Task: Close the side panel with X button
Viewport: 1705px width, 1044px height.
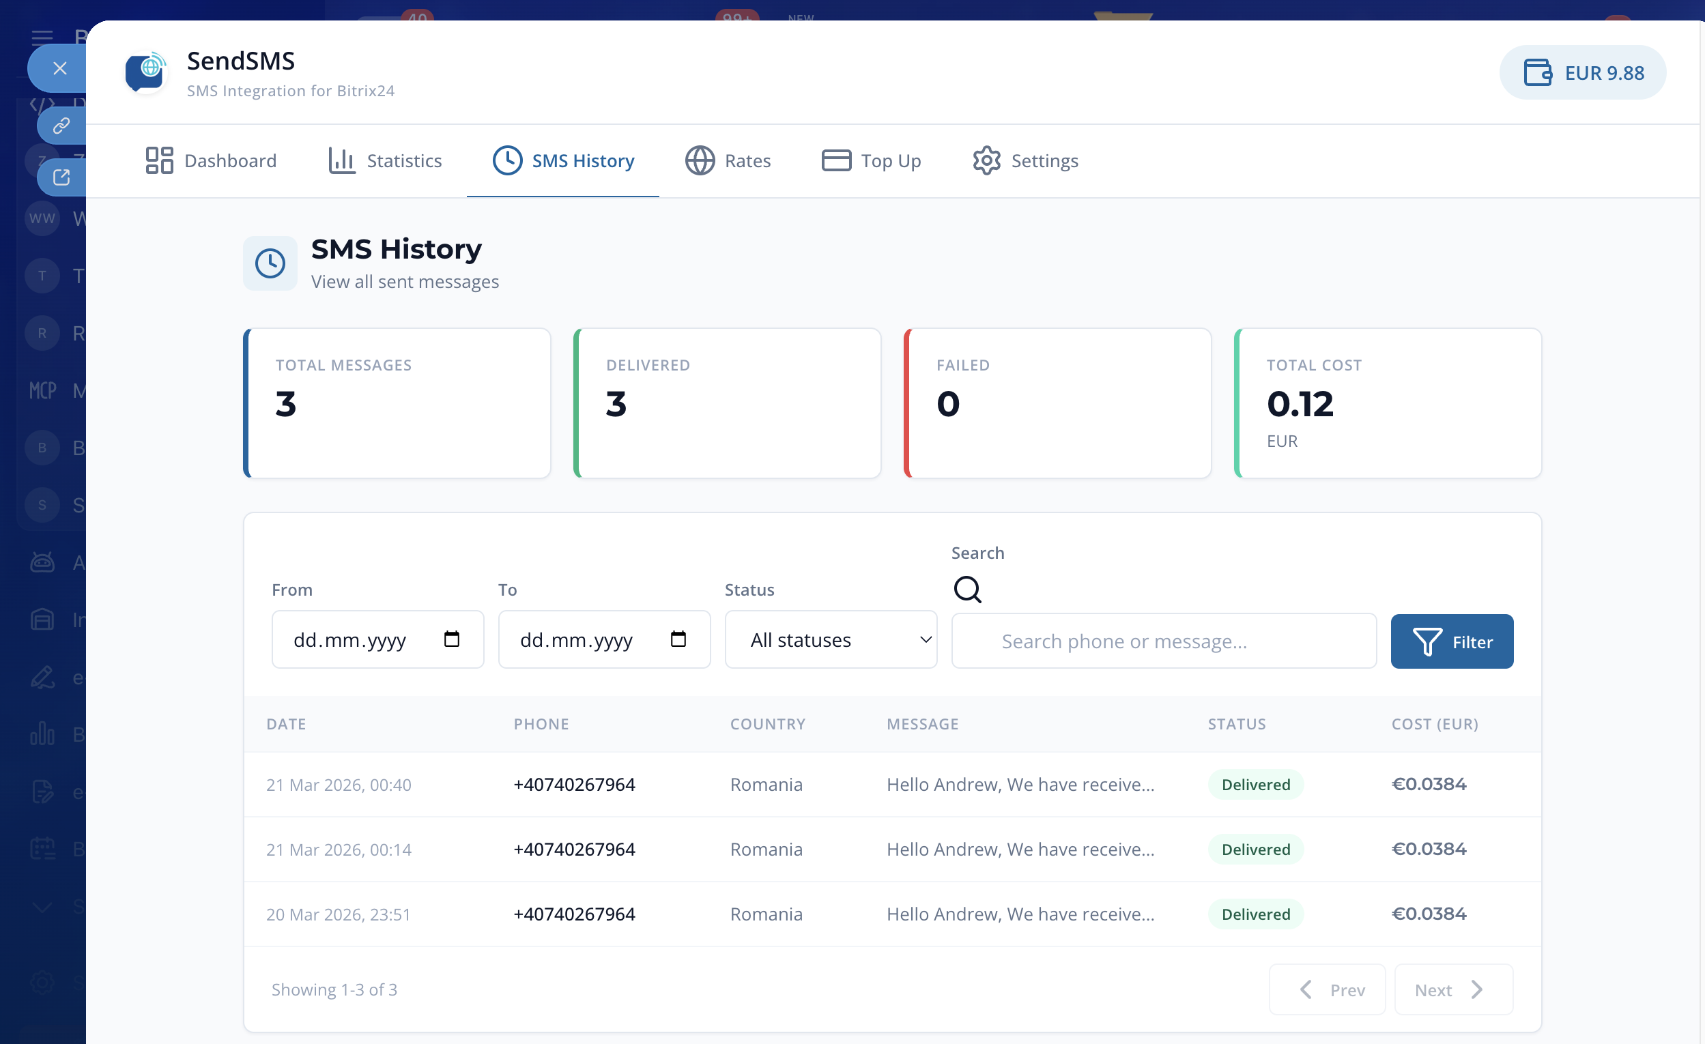Action: [x=59, y=68]
